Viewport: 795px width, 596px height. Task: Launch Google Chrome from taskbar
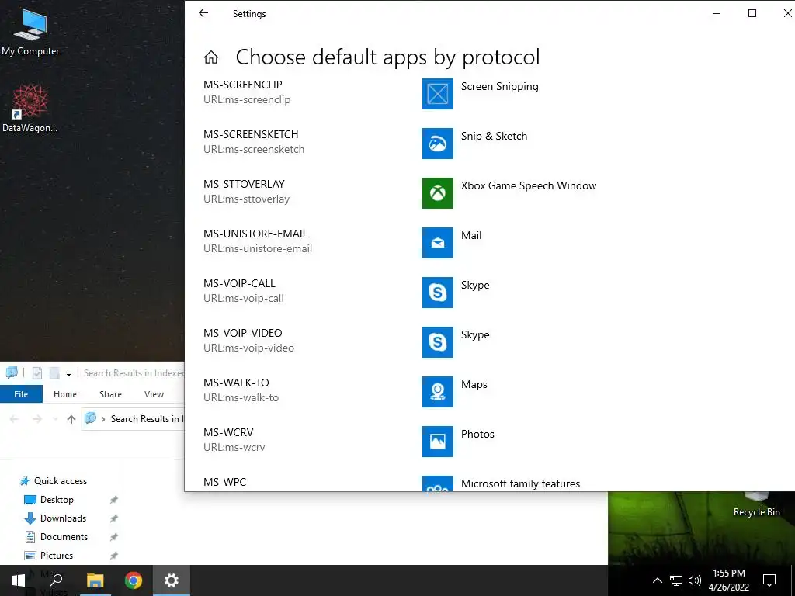(x=134, y=580)
